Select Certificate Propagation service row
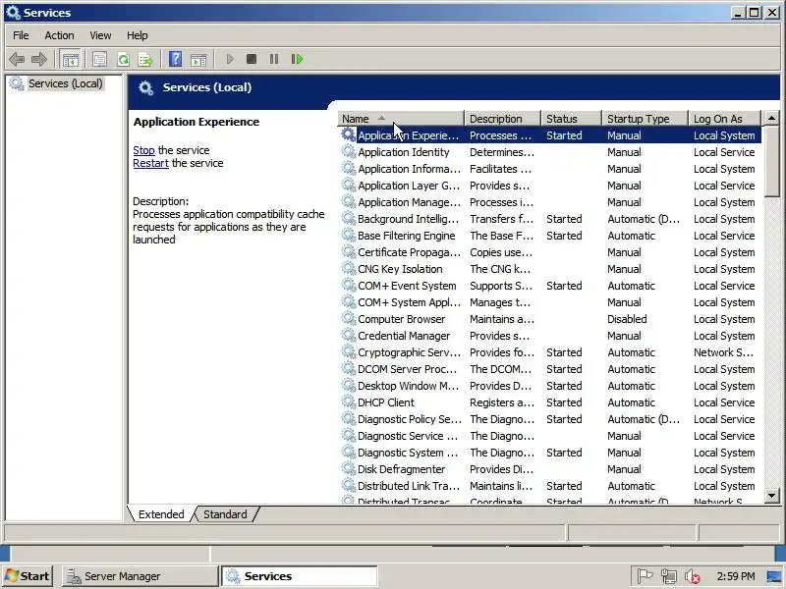The height and width of the screenshot is (589, 786). click(550, 252)
